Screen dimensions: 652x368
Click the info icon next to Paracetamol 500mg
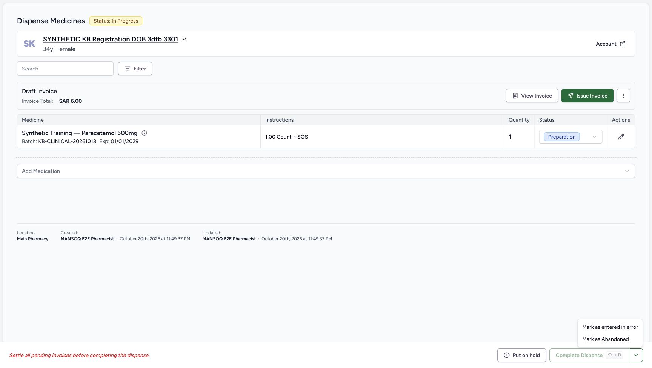(x=144, y=133)
